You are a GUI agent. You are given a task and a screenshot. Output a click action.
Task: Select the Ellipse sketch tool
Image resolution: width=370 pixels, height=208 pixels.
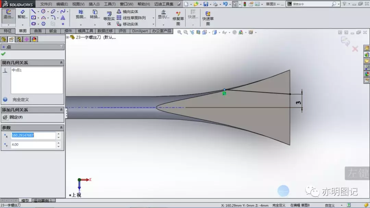[x=53, y=11]
